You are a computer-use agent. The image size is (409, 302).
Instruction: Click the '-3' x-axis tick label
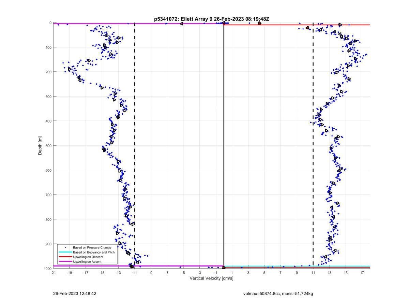click(x=199, y=273)
